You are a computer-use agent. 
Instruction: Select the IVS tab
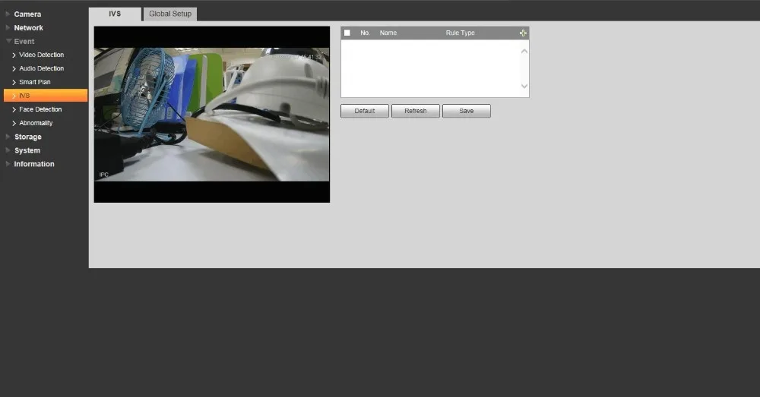(115, 14)
